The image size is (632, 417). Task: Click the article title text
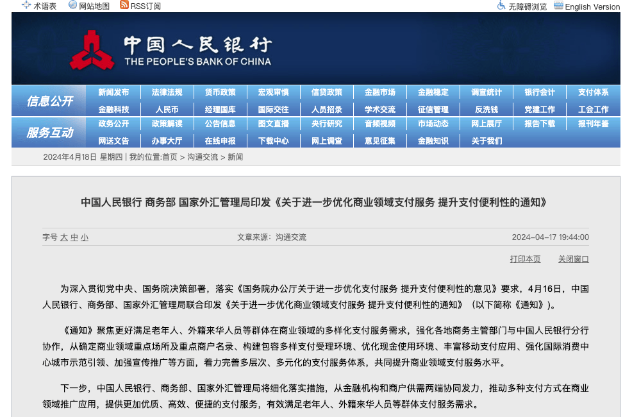tap(313, 202)
